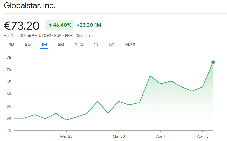Image resolution: width=227 pixels, height=141 pixels.
Task: Show the 6M price history
Action: pyautogui.click(x=61, y=44)
